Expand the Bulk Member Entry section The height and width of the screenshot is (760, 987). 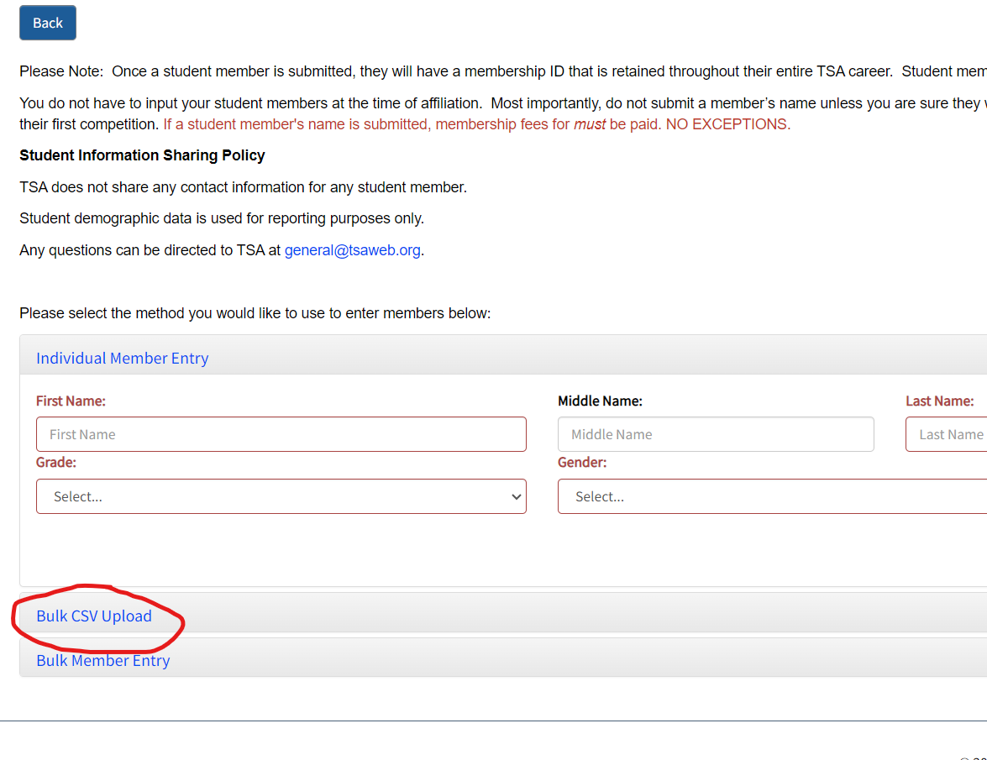tap(102, 661)
